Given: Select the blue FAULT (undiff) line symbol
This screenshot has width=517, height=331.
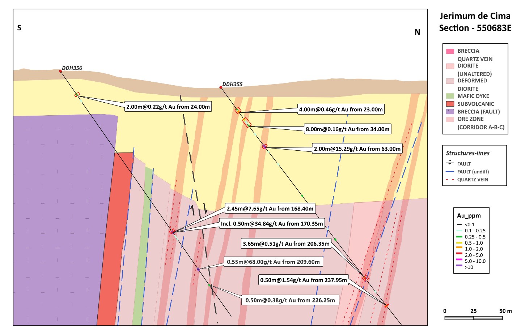Looking at the screenshot, I should click(x=450, y=172).
